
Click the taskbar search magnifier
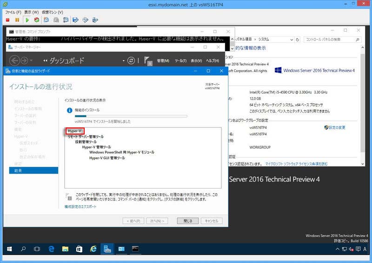pos(23,249)
